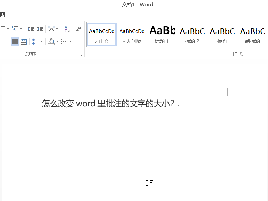The height and width of the screenshot is (201, 268).
Task: Click the 段落 group label
Action: point(30,54)
